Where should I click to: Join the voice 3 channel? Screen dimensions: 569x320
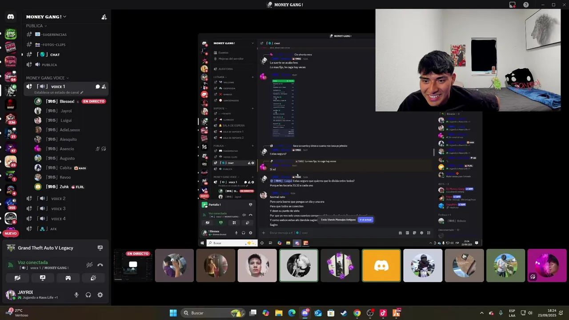click(x=67, y=208)
